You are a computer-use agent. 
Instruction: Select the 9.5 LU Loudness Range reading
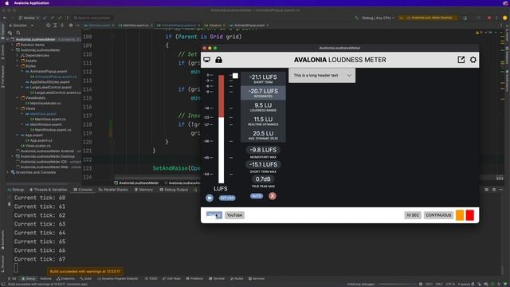click(263, 107)
